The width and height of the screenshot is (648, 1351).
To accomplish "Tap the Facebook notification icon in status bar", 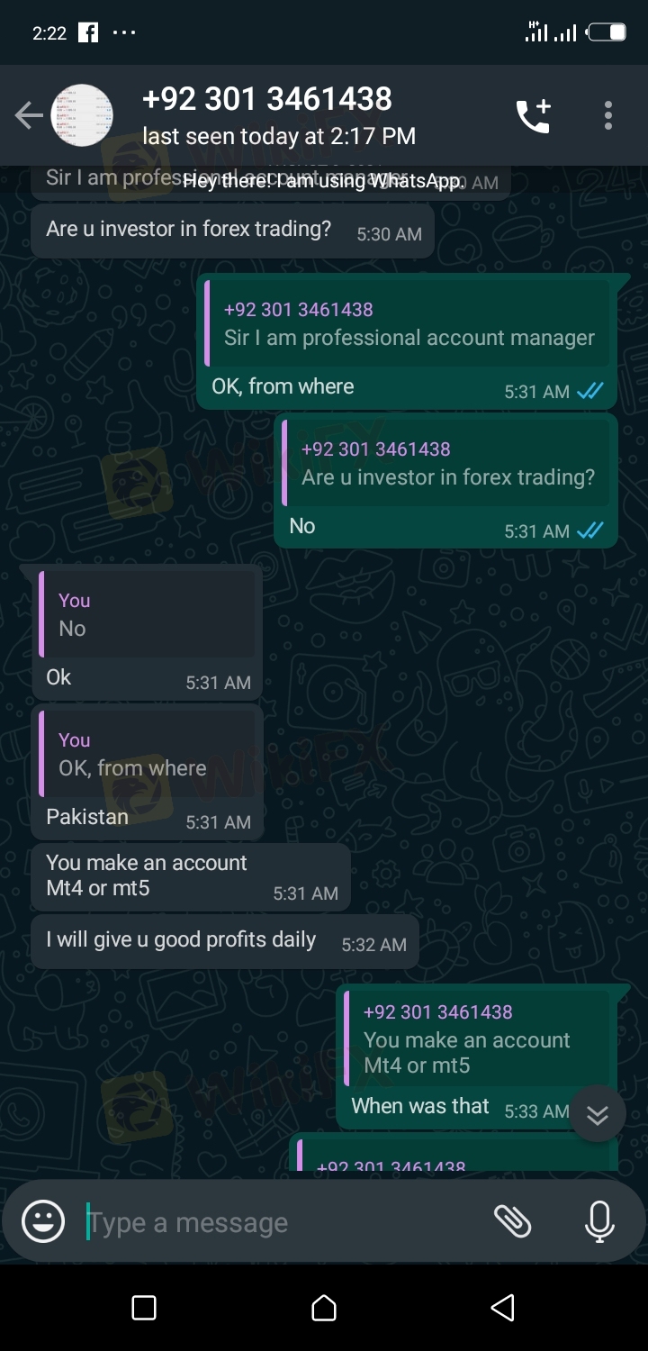I will tap(88, 33).
